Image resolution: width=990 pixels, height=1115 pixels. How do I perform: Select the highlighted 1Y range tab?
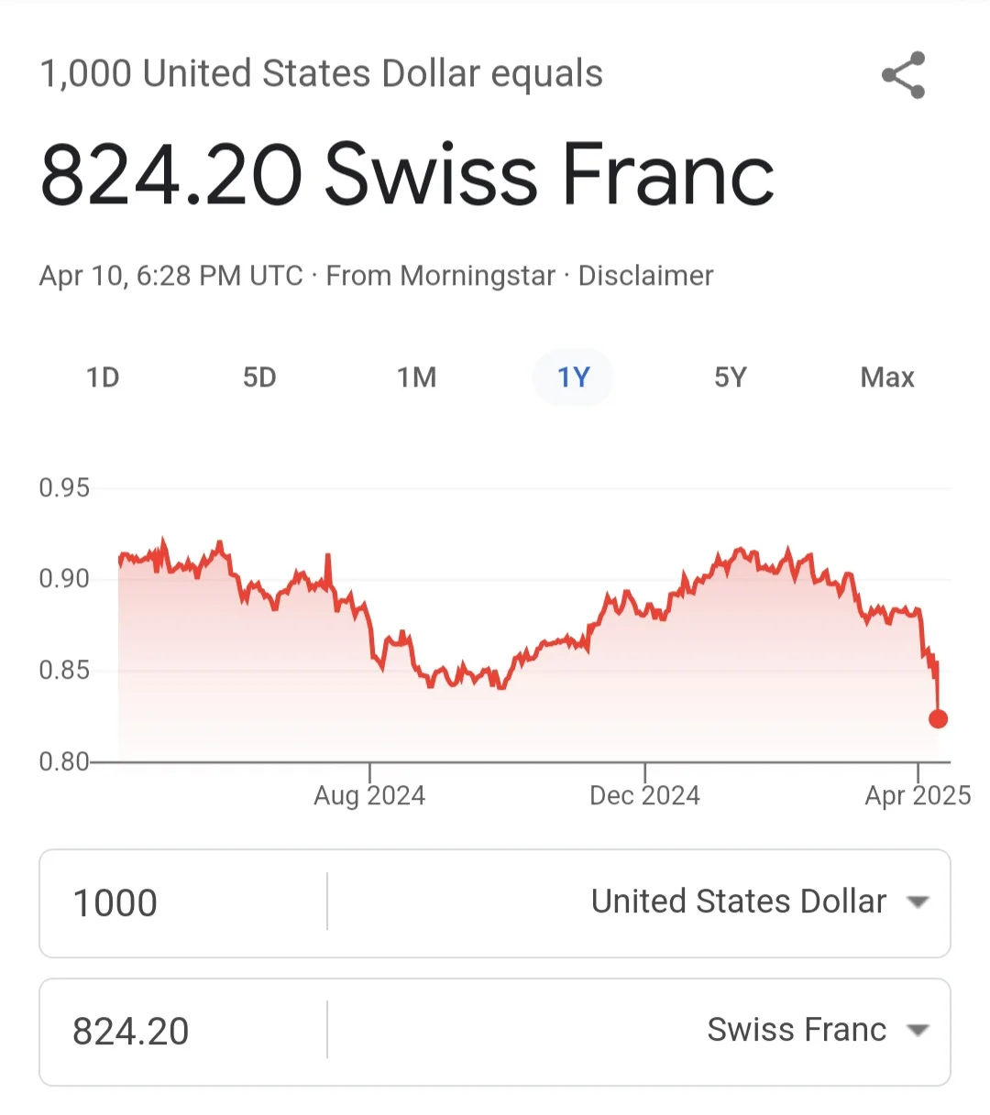click(x=573, y=377)
